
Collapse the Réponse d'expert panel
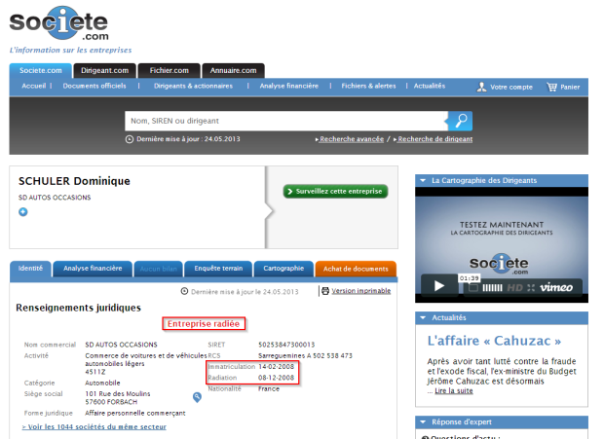423,422
